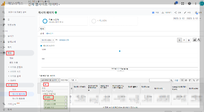This screenshot has width=204, height=112.
Task: Open the date range picker
Action: (x=187, y=19)
